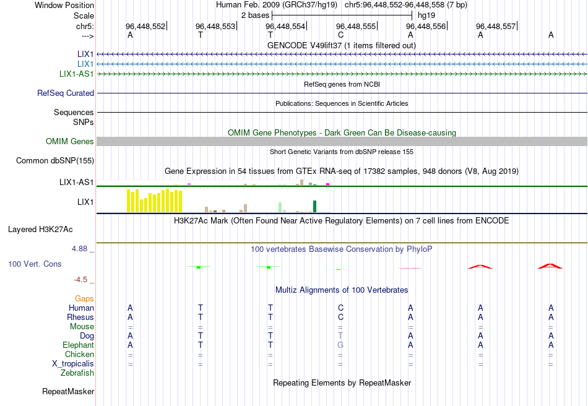588x406 pixels.
Task: Click the Window Position label
Action: pyautogui.click(x=64, y=5)
